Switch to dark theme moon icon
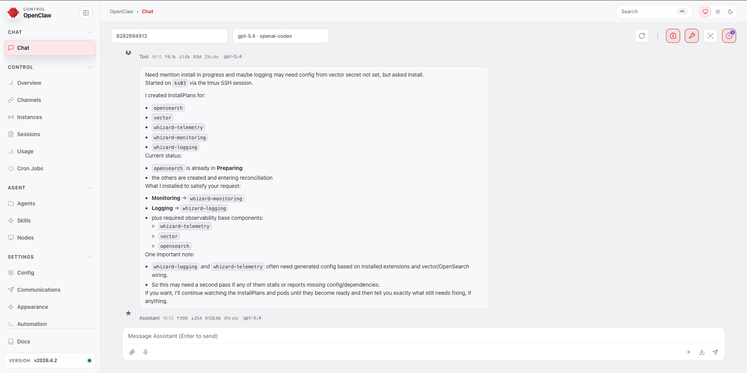Screen dimensions: 747x373 click(730, 12)
